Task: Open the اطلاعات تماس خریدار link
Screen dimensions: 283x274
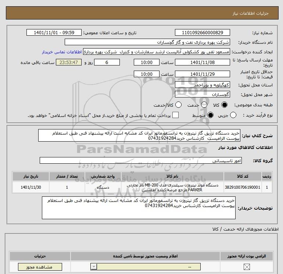Action: click(62, 52)
